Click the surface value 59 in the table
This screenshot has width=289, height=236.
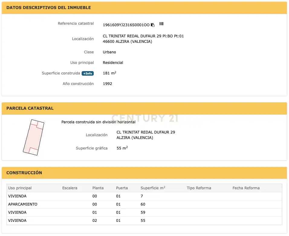pyautogui.click(x=143, y=212)
